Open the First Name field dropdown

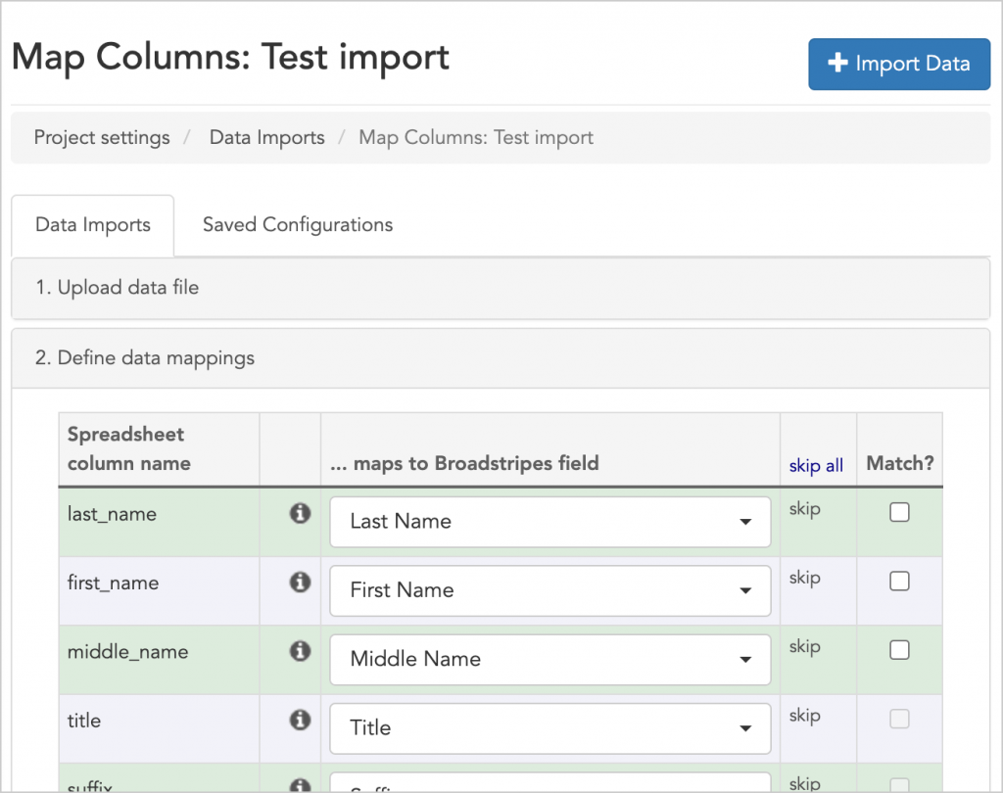(549, 590)
